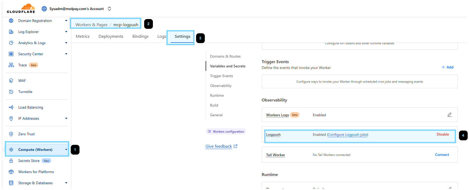The image size is (469, 190).
Task: Click the Storage & Databases icon
Action: click(x=11, y=183)
